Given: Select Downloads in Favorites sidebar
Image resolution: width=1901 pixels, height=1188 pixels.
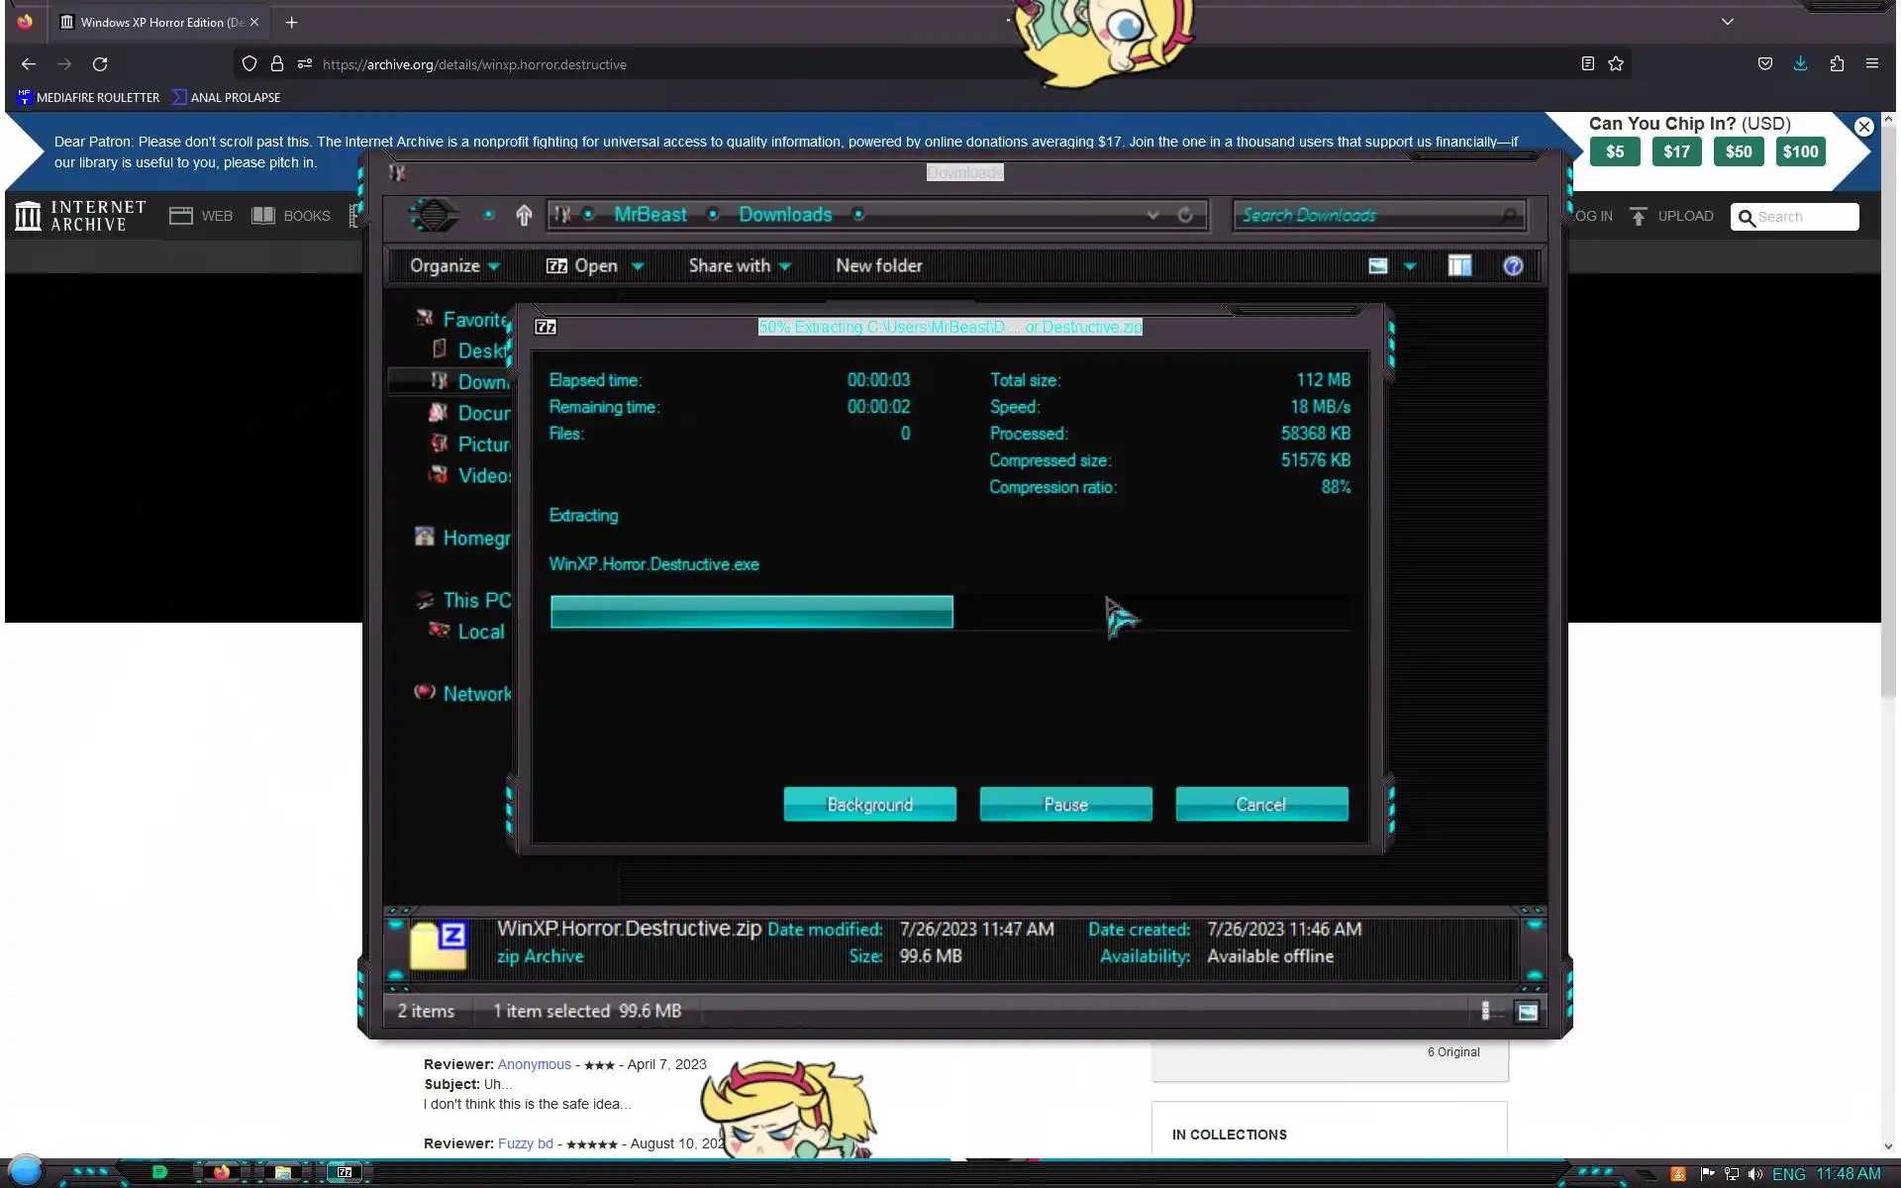Looking at the screenshot, I should 481,382.
